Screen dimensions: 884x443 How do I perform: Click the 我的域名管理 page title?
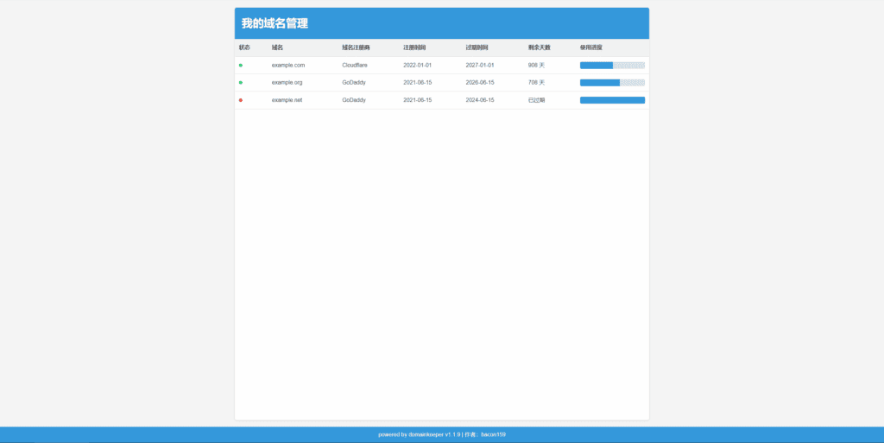[275, 23]
